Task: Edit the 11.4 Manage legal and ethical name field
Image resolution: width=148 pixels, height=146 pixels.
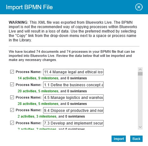Action: (73, 72)
